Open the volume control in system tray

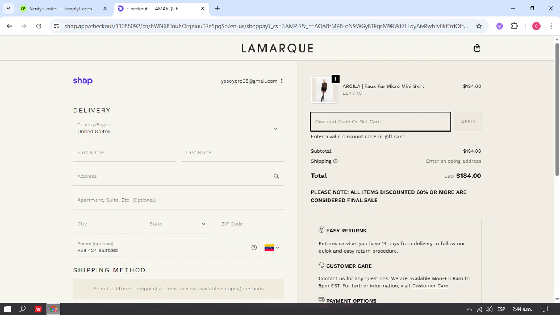pos(489,309)
